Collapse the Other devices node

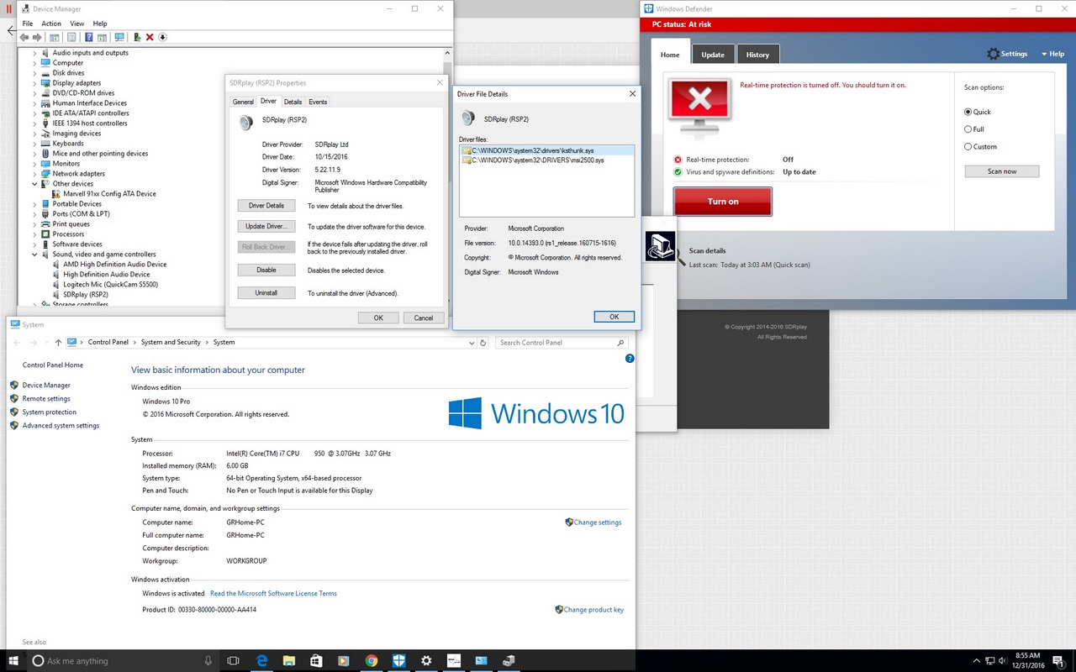click(x=34, y=184)
